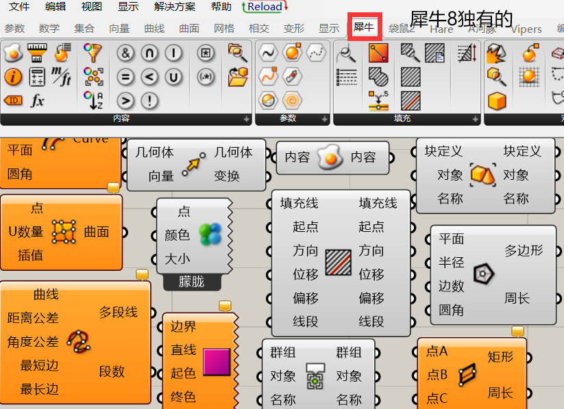This screenshot has height=409, width=564.
Task: Choose the linetype list icon in 填充 panel
Action: point(347,77)
